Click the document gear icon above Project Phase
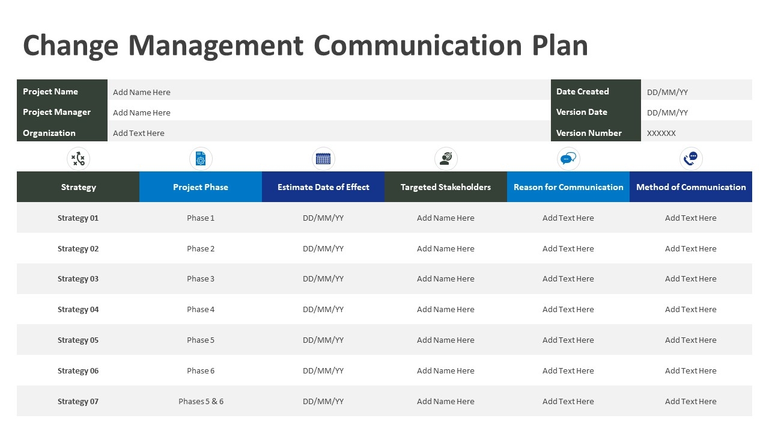 pyautogui.click(x=201, y=159)
